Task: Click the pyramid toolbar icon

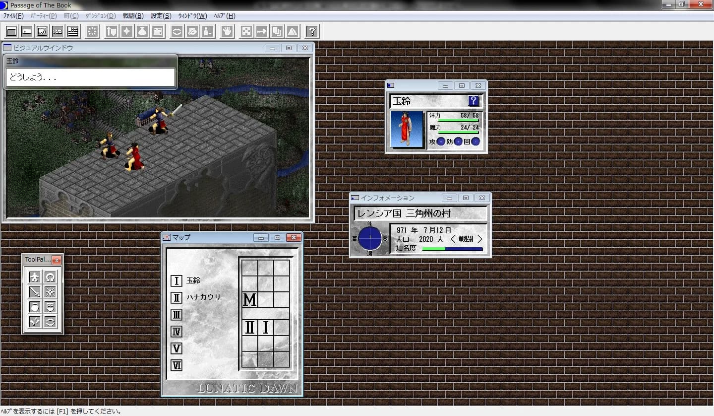Action: (x=293, y=31)
